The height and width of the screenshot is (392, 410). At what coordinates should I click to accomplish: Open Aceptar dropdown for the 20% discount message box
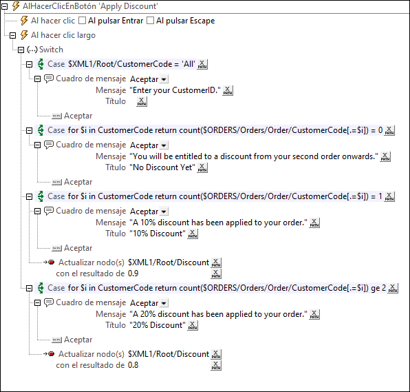pos(164,303)
